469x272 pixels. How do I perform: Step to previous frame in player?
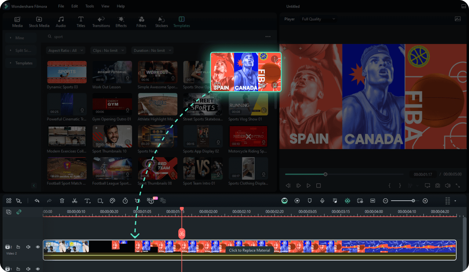click(288, 185)
